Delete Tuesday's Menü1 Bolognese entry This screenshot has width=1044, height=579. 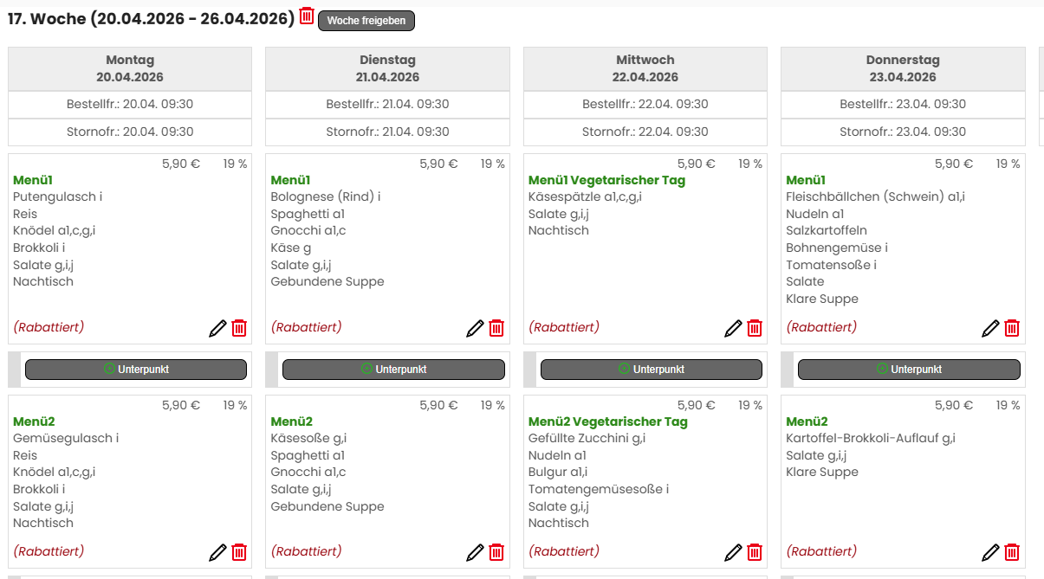pos(496,328)
